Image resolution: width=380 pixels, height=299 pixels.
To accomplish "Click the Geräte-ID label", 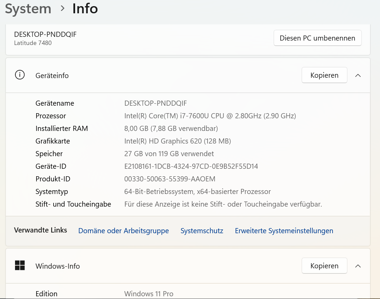I will (x=51, y=166).
